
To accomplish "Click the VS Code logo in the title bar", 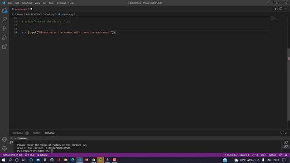I will (3, 3).
